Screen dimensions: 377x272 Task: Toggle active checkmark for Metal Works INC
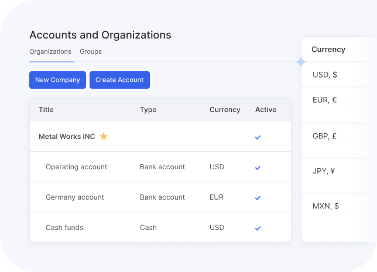(x=258, y=137)
